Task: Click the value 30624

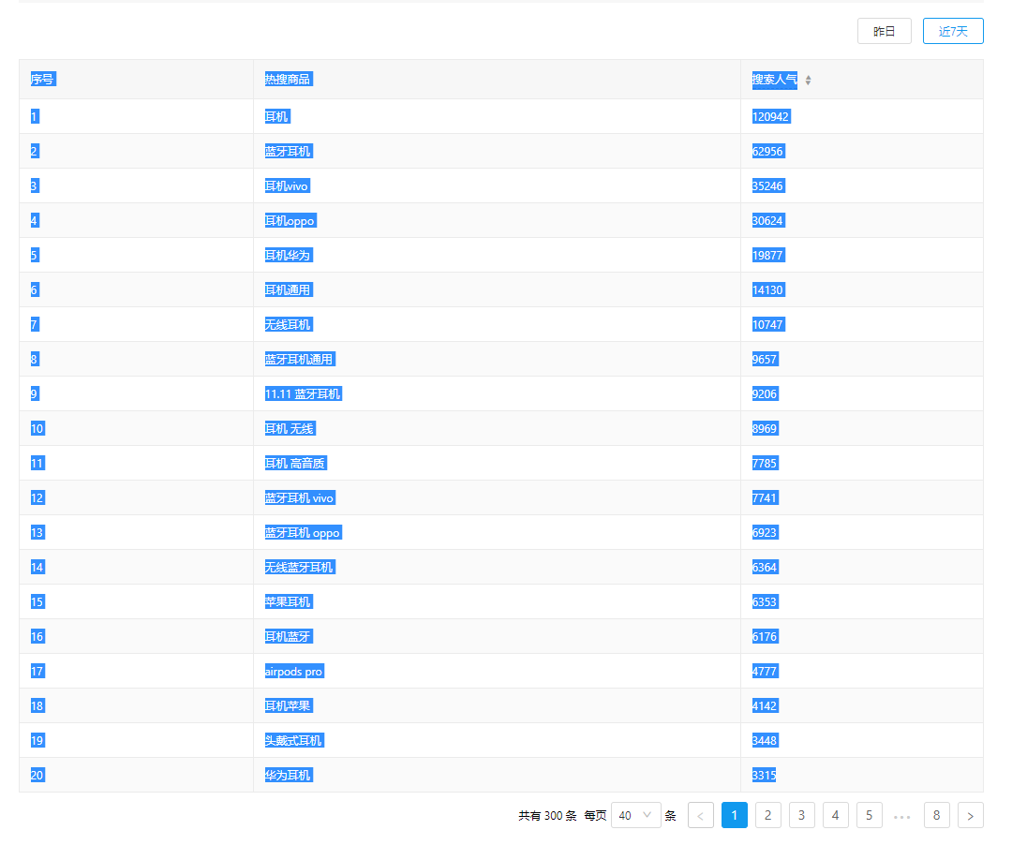Action: click(768, 221)
